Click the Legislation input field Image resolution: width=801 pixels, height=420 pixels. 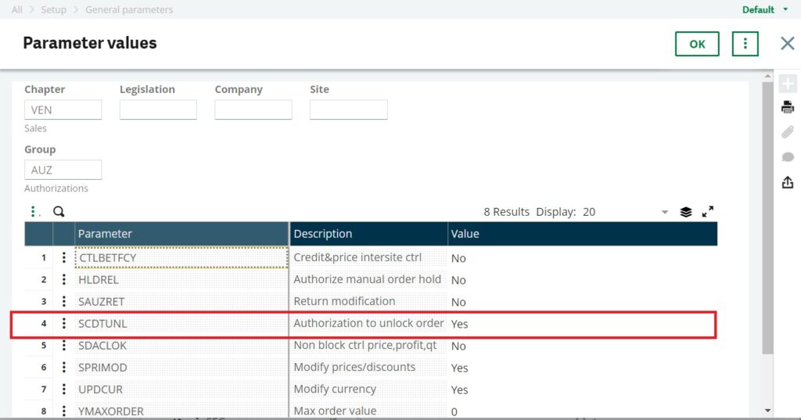[158, 109]
